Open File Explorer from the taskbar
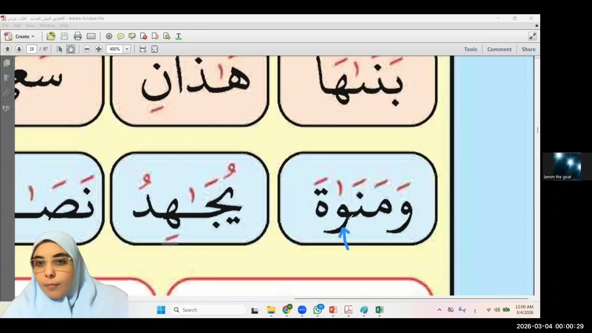 coord(271,310)
